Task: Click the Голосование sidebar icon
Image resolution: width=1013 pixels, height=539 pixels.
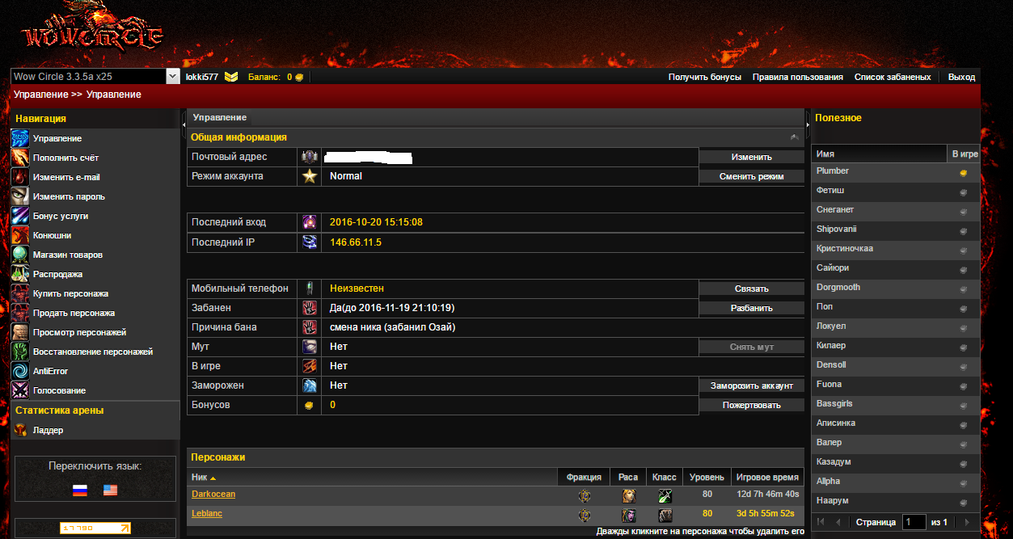Action: click(20, 390)
